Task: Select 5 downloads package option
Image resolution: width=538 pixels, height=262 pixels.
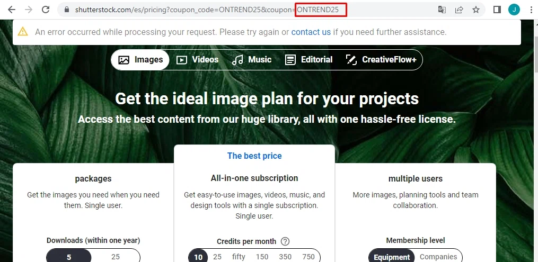Action: pos(69,257)
